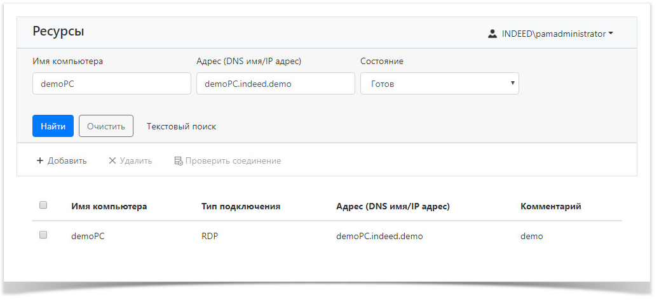Click the Адрес column header in table
This screenshot has width=659, height=300.
pos(393,206)
